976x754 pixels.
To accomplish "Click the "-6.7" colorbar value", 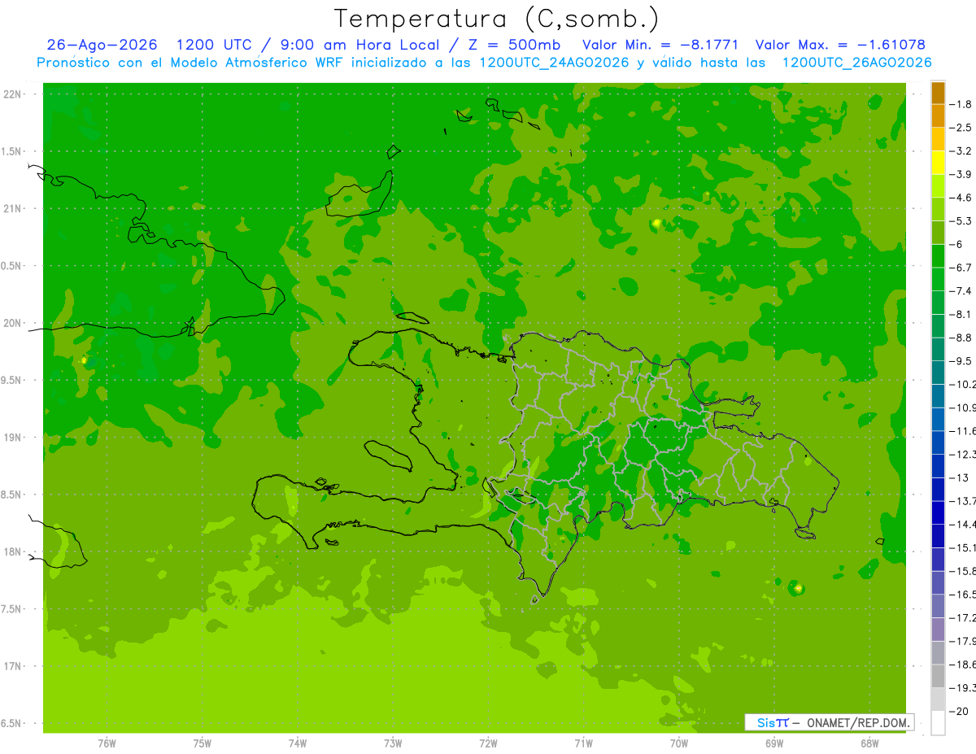I will pyautogui.click(x=961, y=268).
